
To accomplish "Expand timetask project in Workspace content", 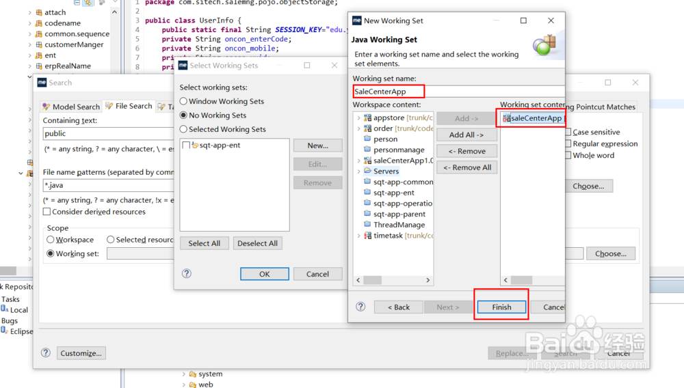I will [358, 236].
